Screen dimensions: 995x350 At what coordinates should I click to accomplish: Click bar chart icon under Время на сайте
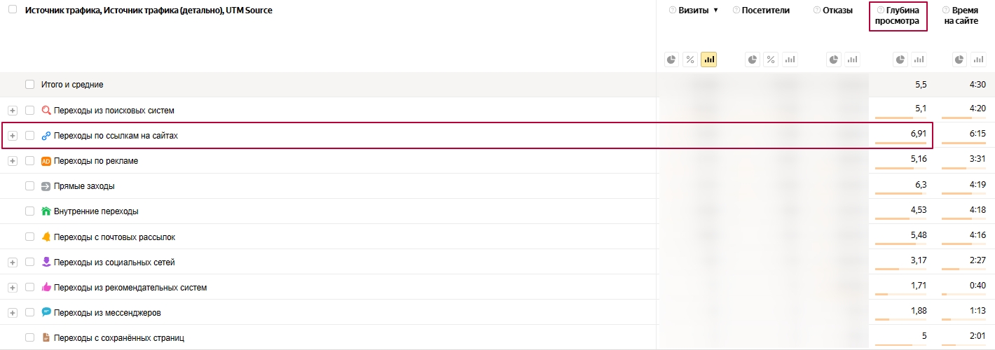pyautogui.click(x=979, y=59)
